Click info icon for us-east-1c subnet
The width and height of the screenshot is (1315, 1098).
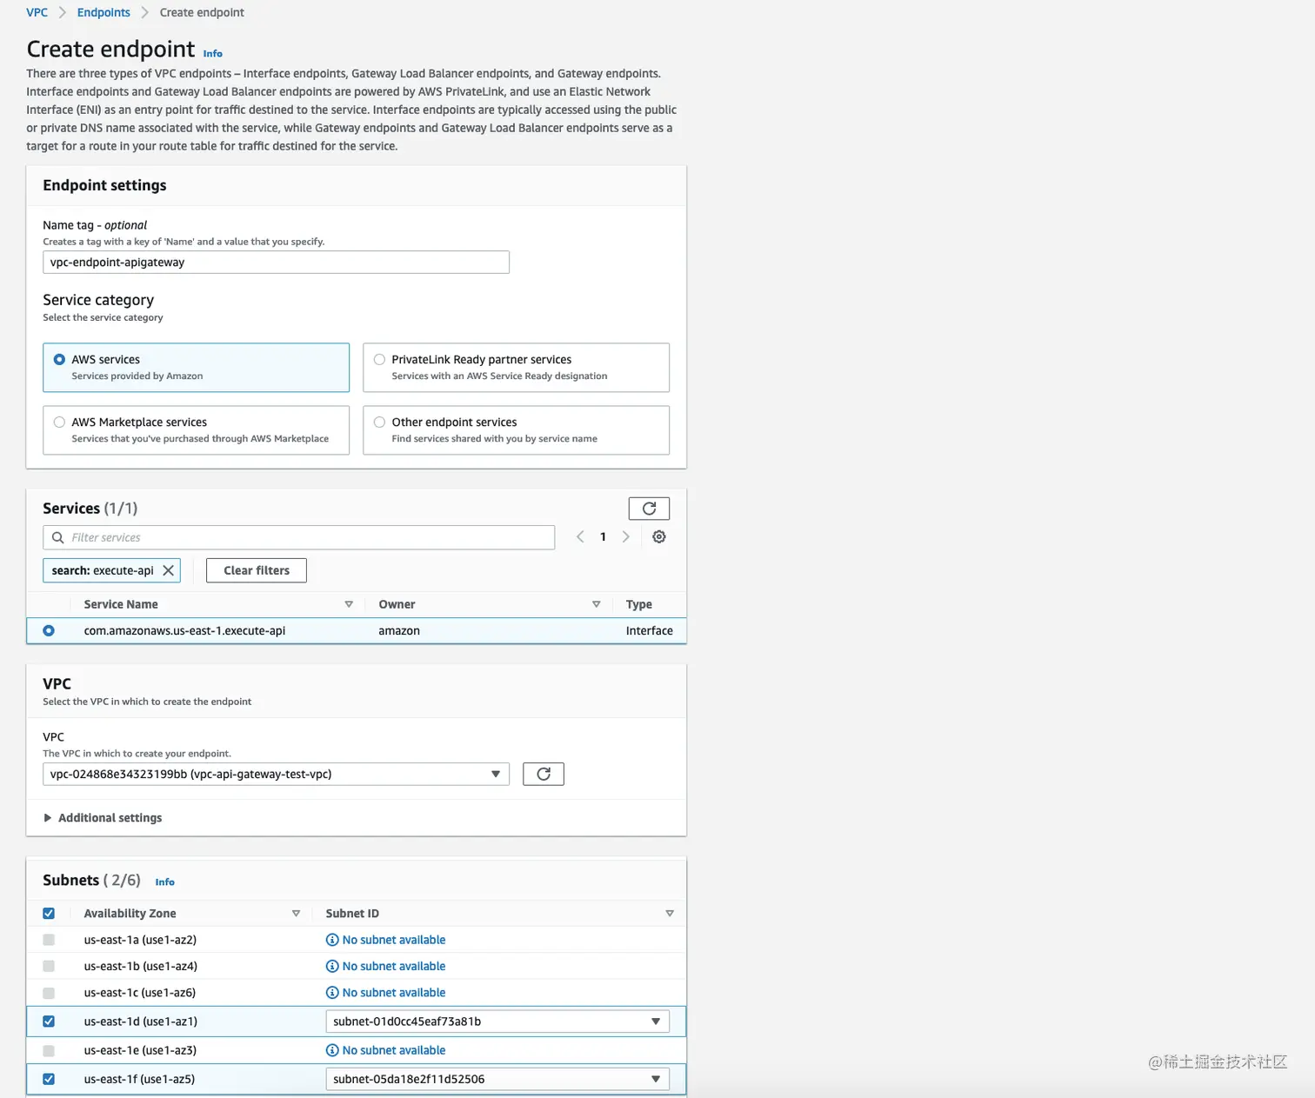[x=332, y=993]
